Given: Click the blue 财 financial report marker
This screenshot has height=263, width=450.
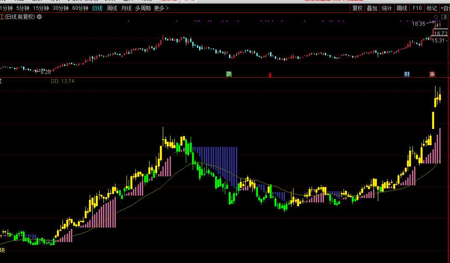Looking at the screenshot, I should [x=407, y=74].
